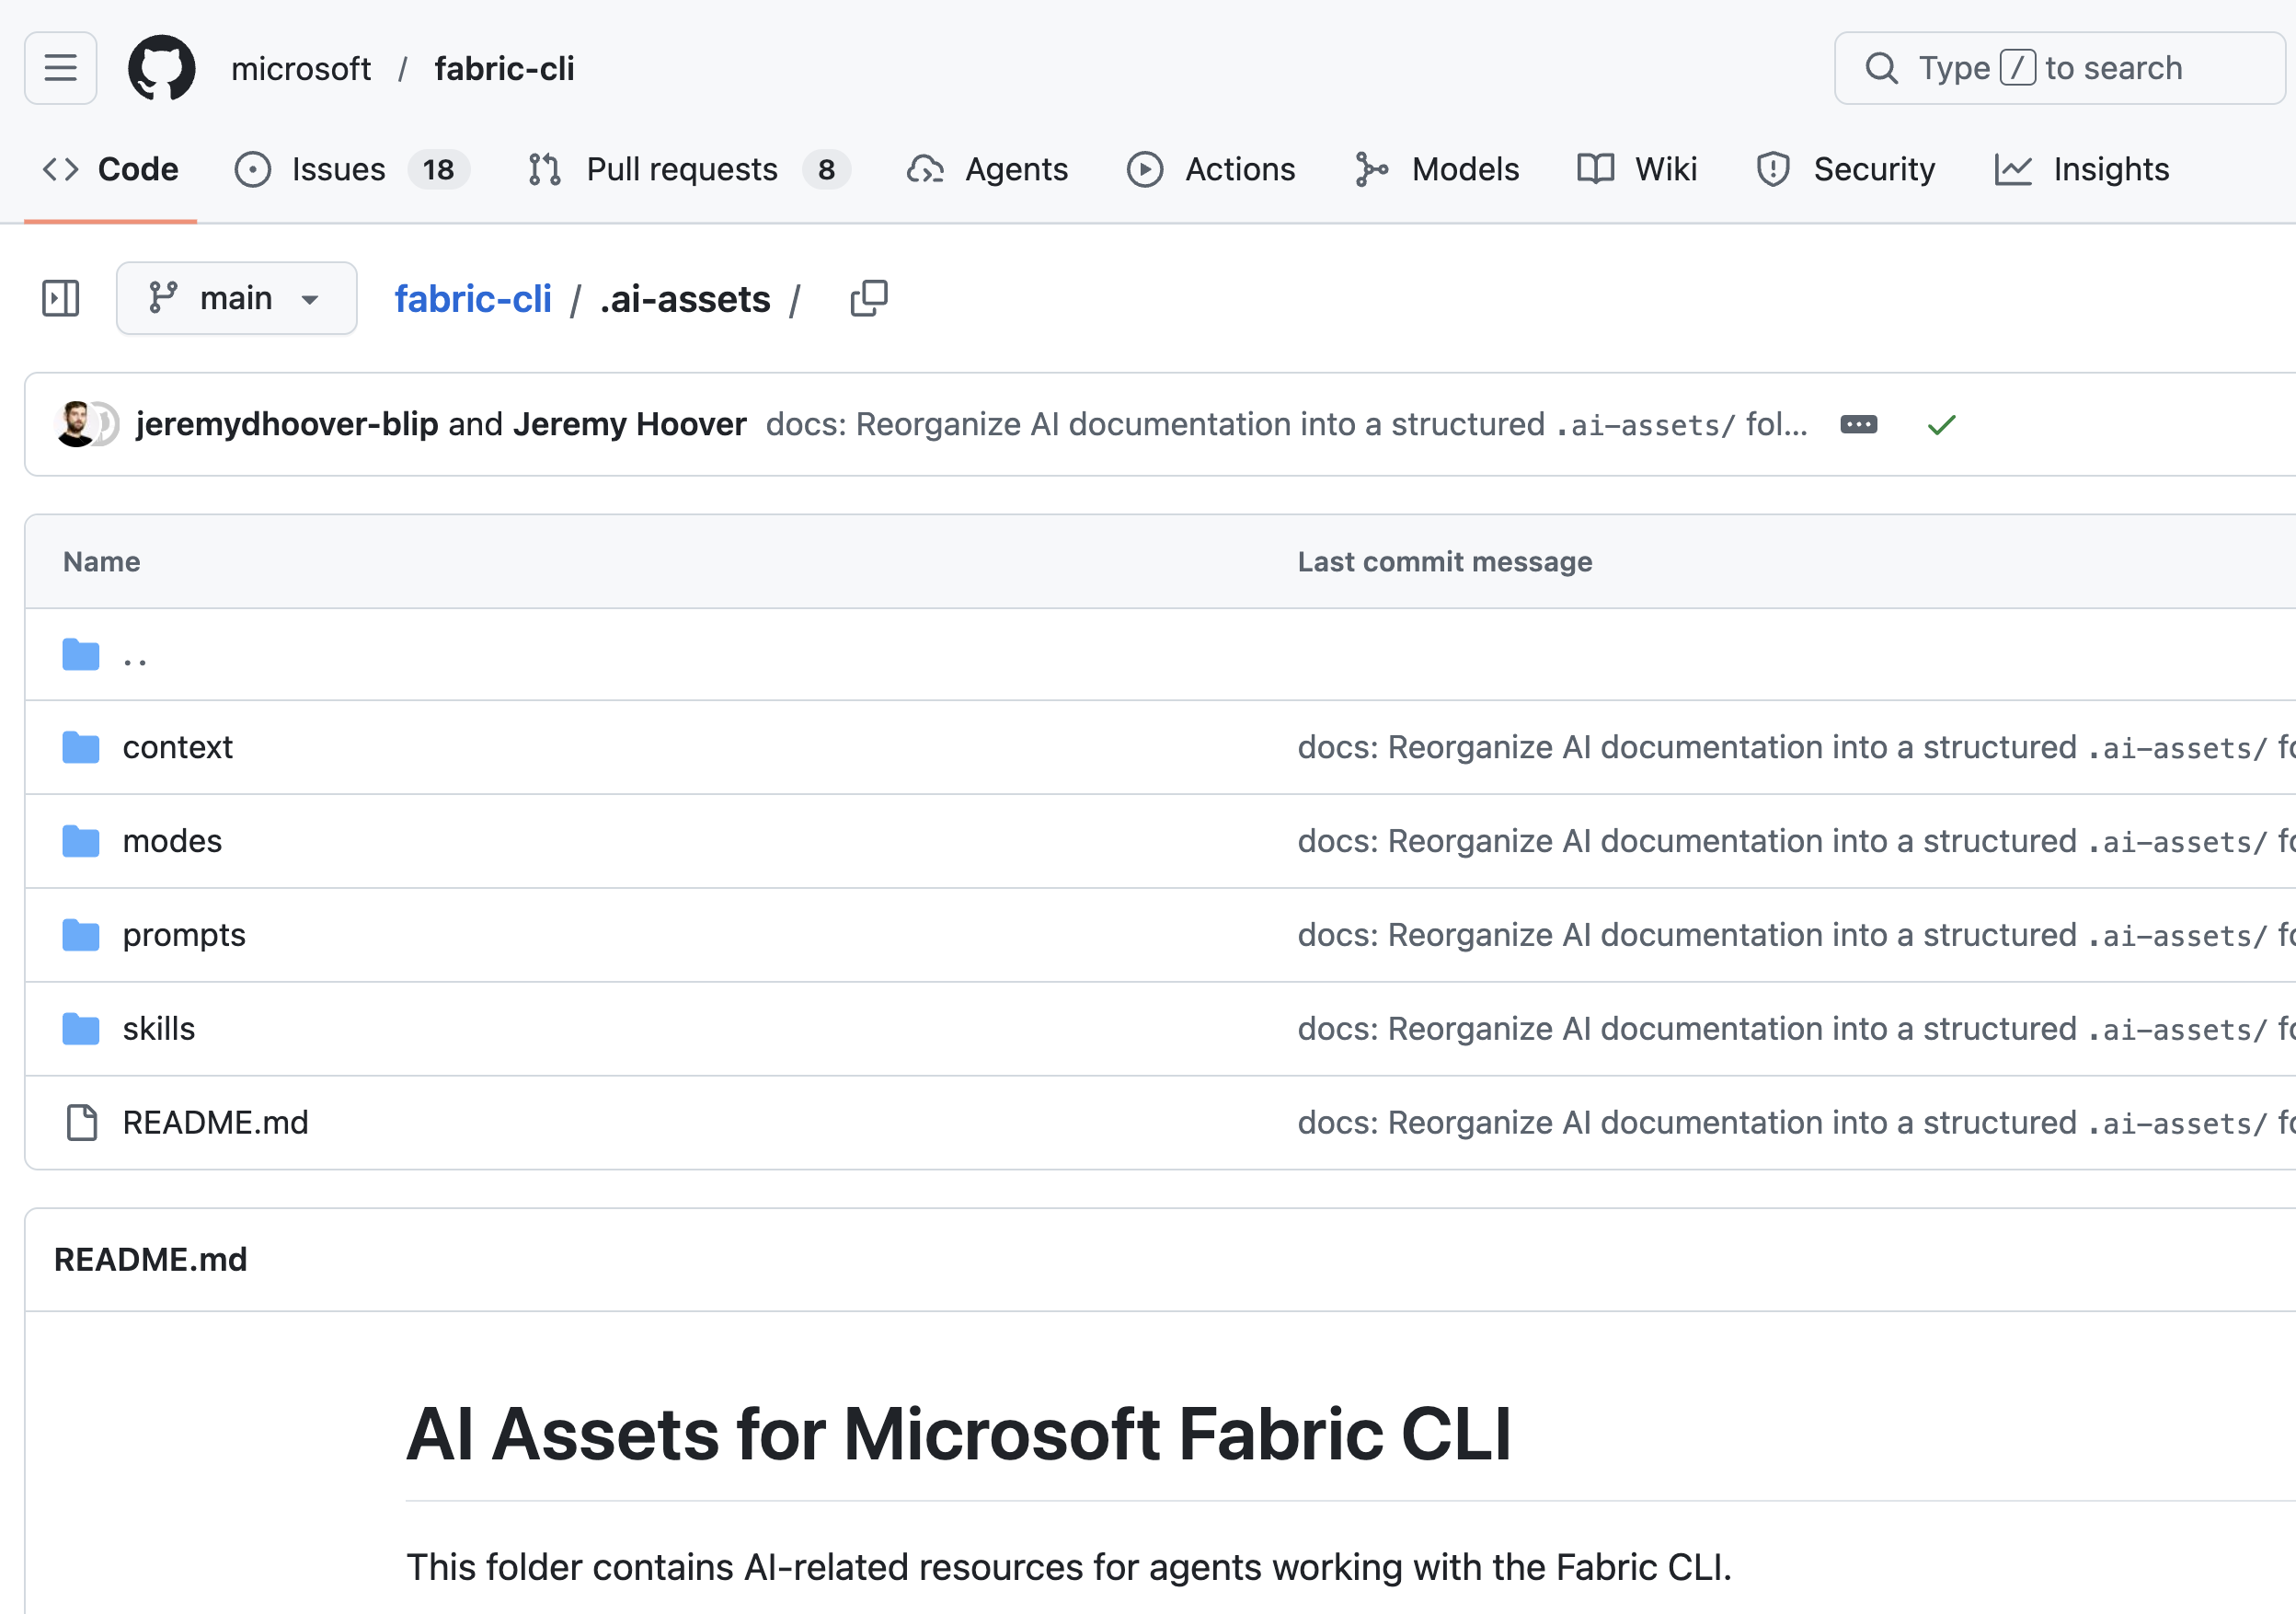Open commit message on skills row

click(x=1796, y=1029)
